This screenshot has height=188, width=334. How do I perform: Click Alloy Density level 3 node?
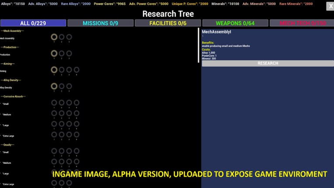coord(69,86)
